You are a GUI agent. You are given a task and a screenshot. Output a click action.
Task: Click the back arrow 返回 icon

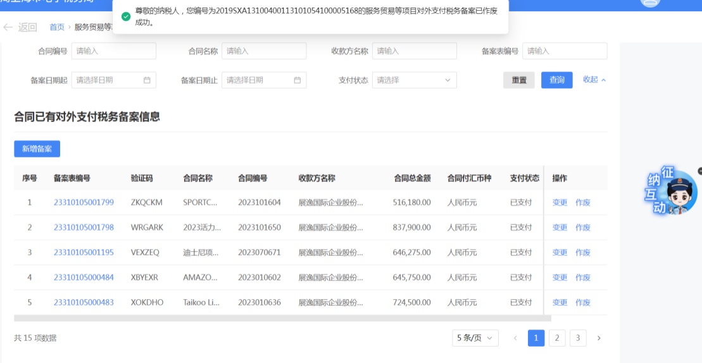8,27
